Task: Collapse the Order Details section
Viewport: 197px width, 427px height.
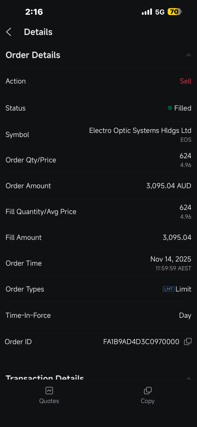Action: (x=189, y=55)
